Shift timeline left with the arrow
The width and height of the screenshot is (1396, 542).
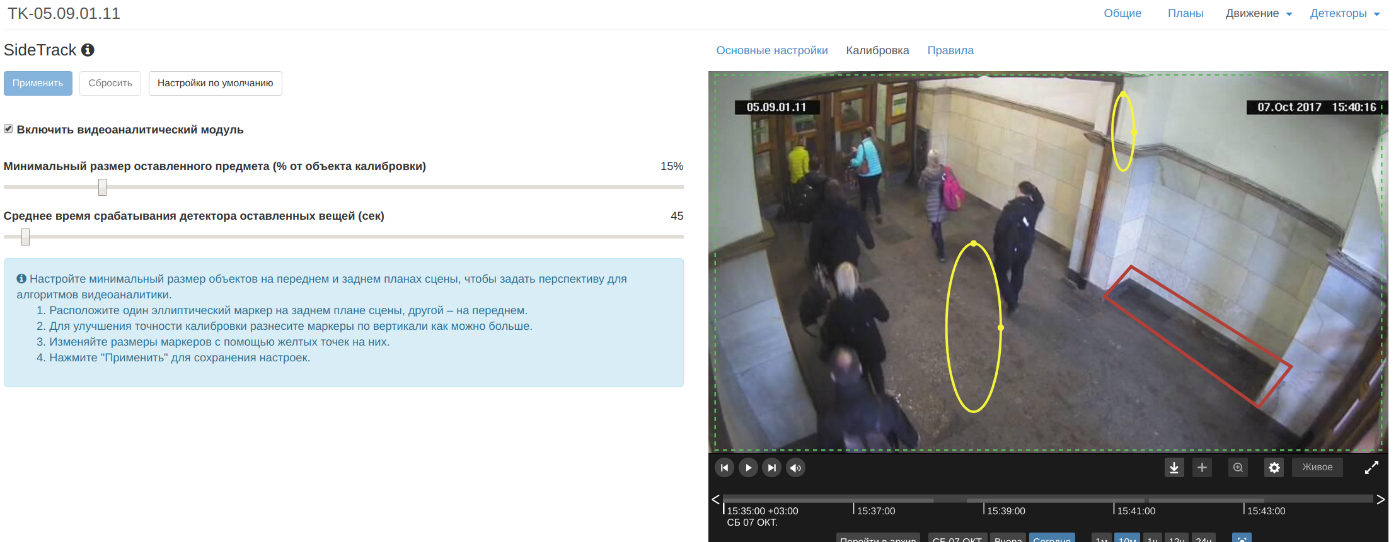(715, 499)
